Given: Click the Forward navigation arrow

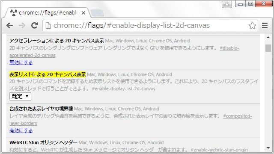Looking at the screenshot, I should tap(22, 26).
